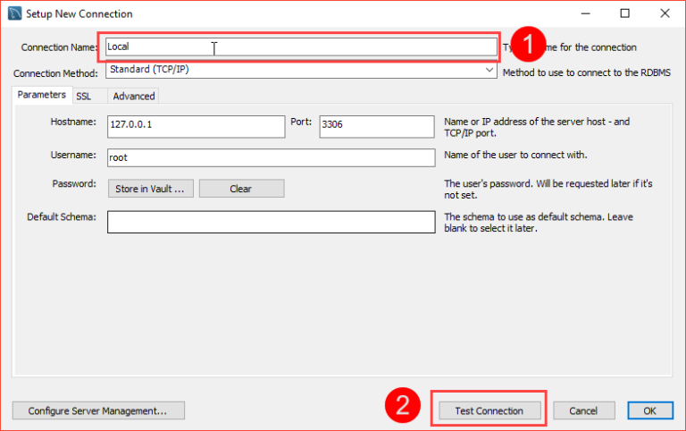Click the Test Connection button
Screen dimensions: 686x431
coord(489,410)
